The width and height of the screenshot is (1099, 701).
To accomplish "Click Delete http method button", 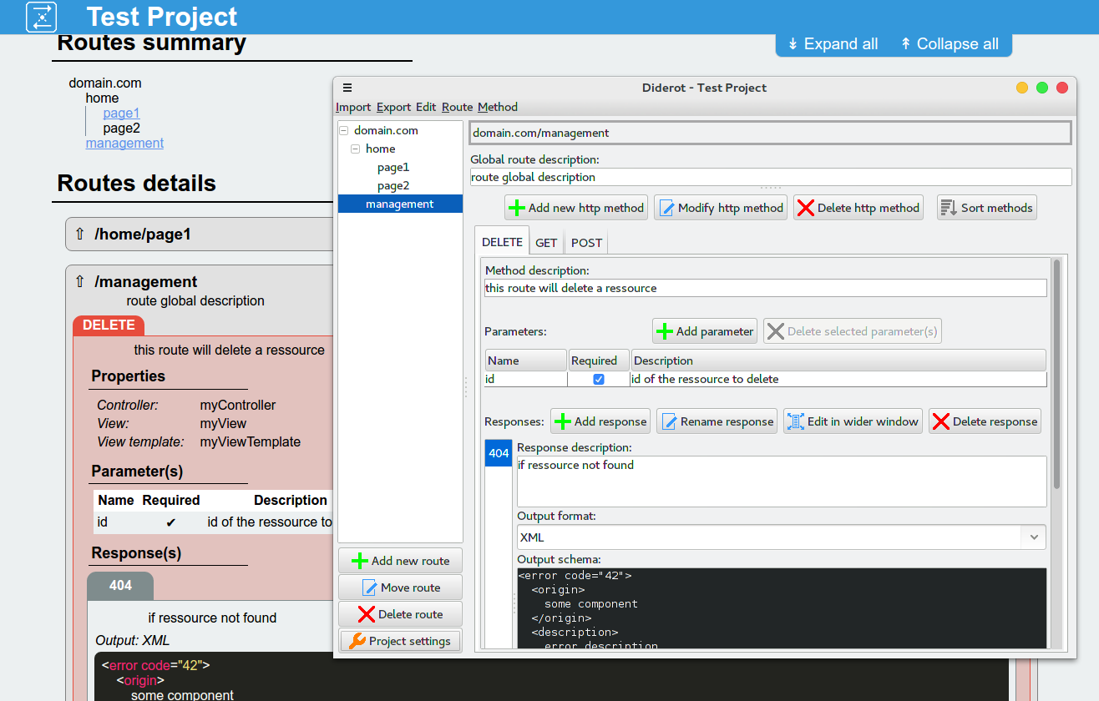I will click(x=858, y=208).
